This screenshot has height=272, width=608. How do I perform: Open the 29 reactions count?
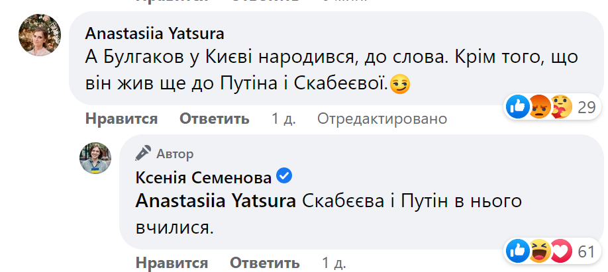point(587,107)
